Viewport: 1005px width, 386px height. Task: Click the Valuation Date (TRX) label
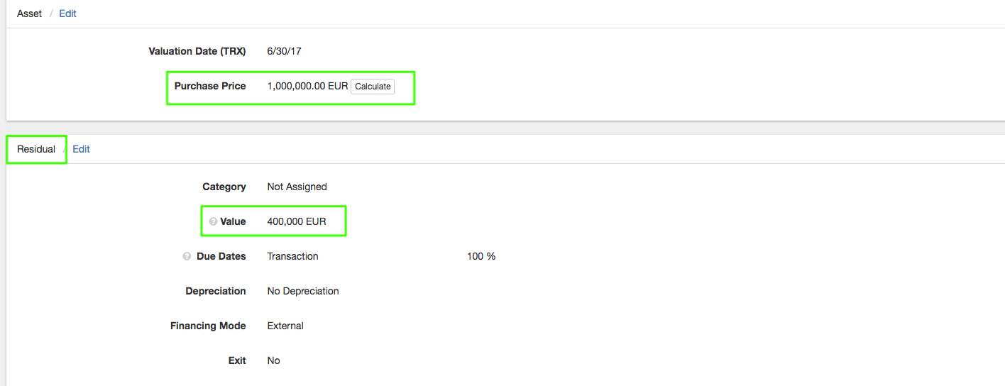(197, 51)
